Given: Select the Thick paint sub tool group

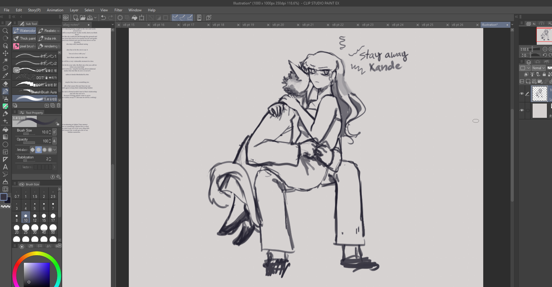Looking at the screenshot, I should coord(25,38).
